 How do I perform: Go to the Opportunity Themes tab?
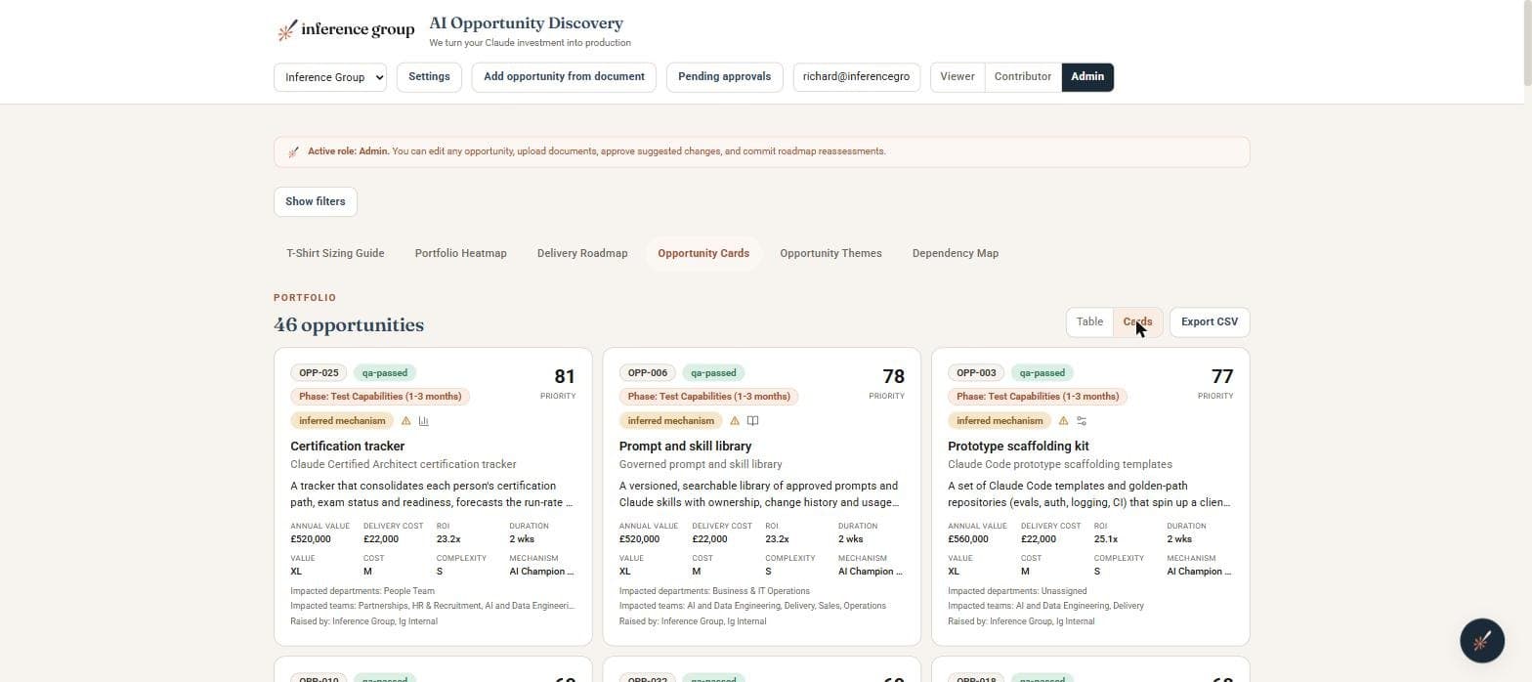[830, 253]
